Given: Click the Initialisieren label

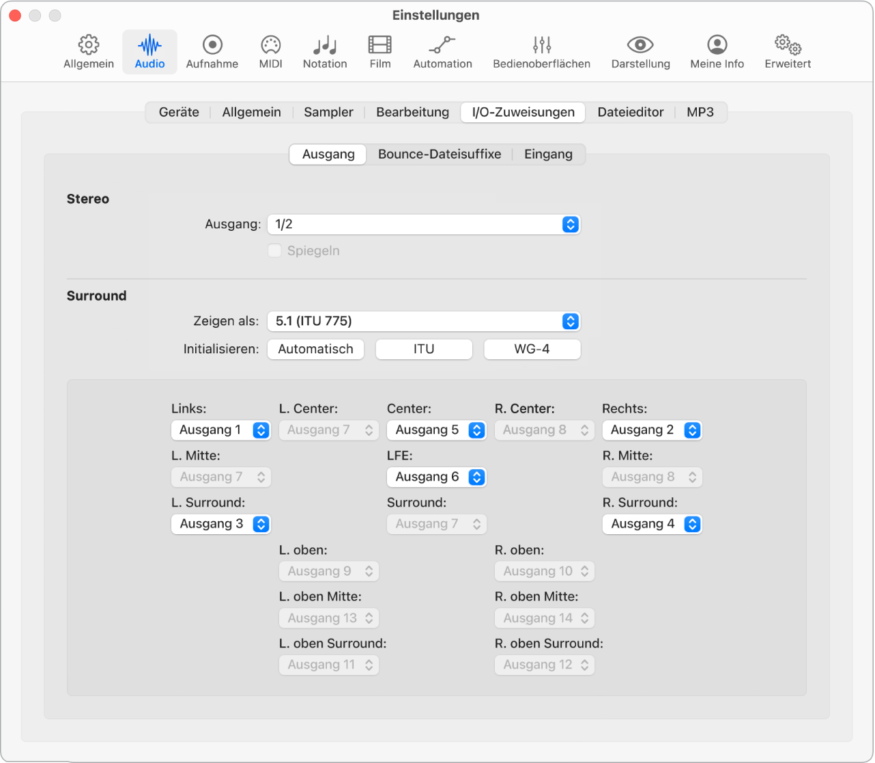Looking at the screenshot, I should [221, 349].
